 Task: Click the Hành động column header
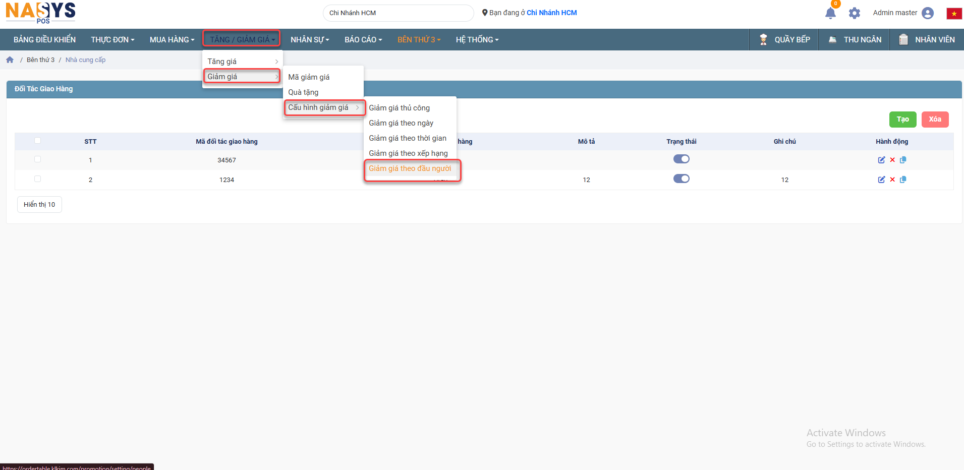click(892, 141)
